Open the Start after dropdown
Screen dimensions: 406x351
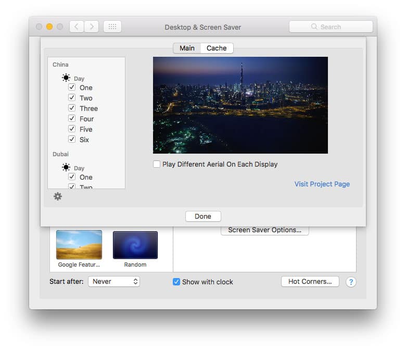(114, 281)
